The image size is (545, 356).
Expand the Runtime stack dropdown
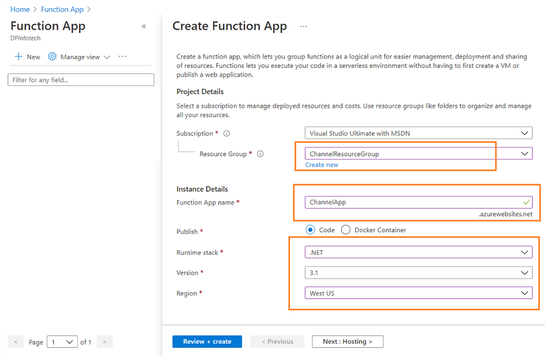pos(525,252)
